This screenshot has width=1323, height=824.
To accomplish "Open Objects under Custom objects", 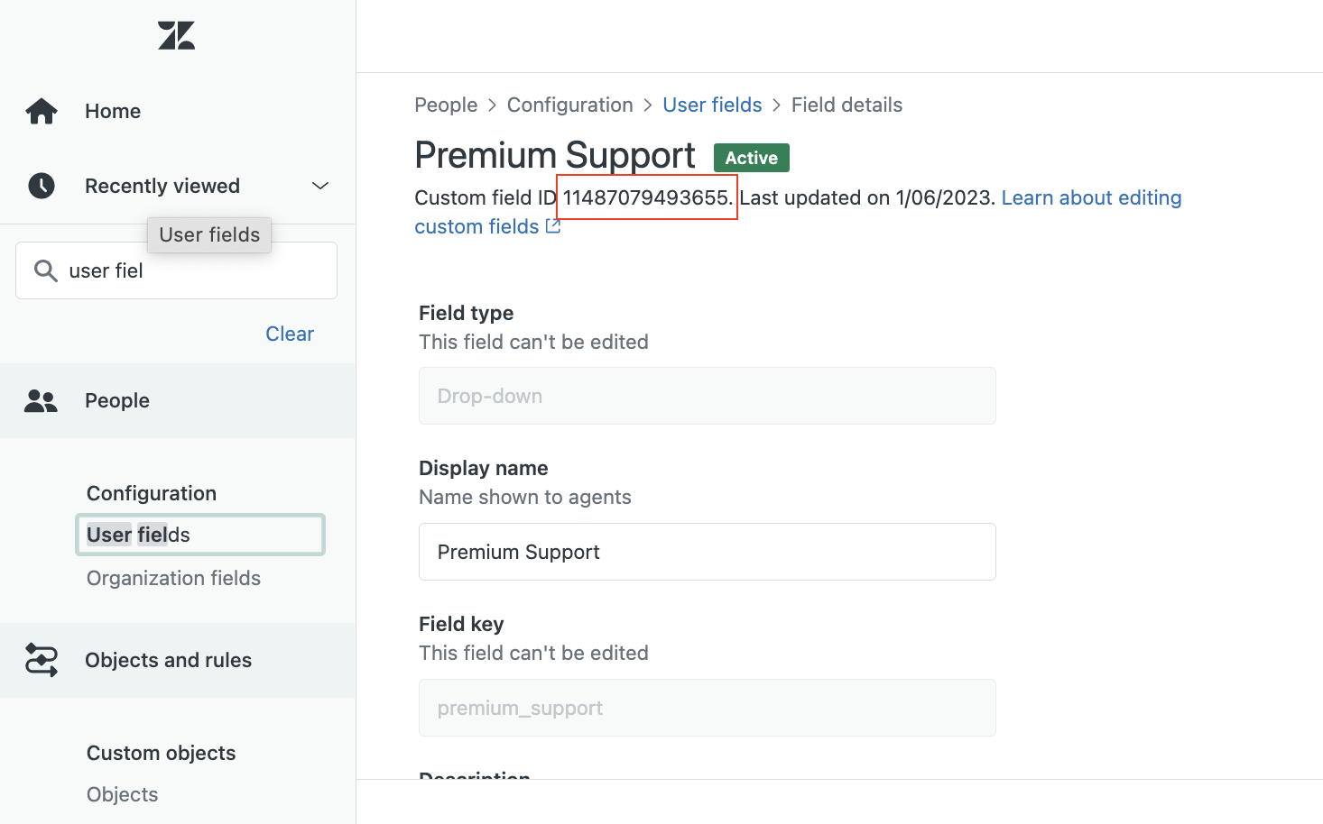I will [122, 794].
